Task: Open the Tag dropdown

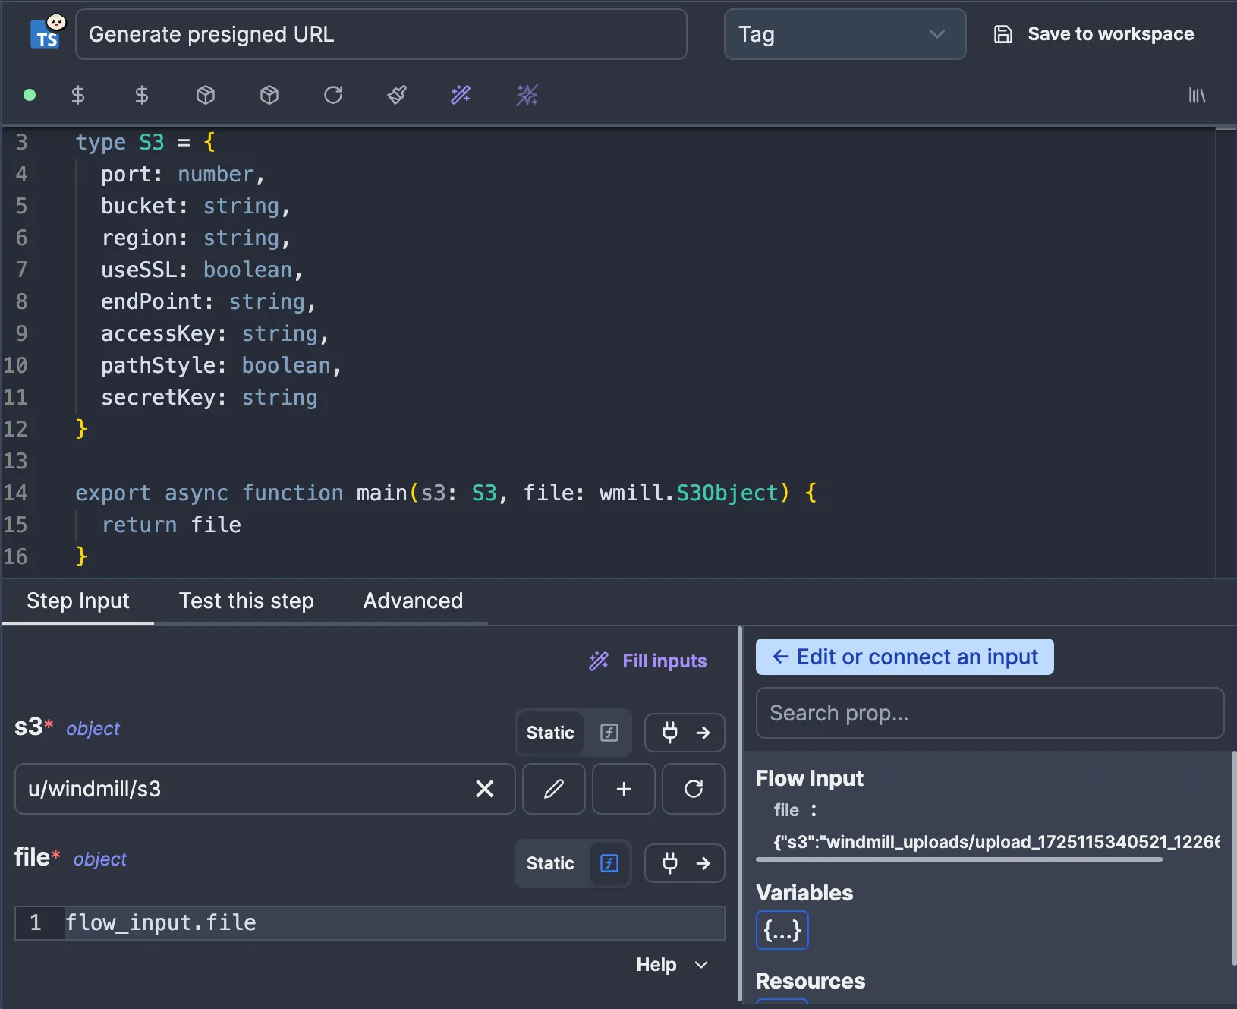Action: click(x=844, y=34)
